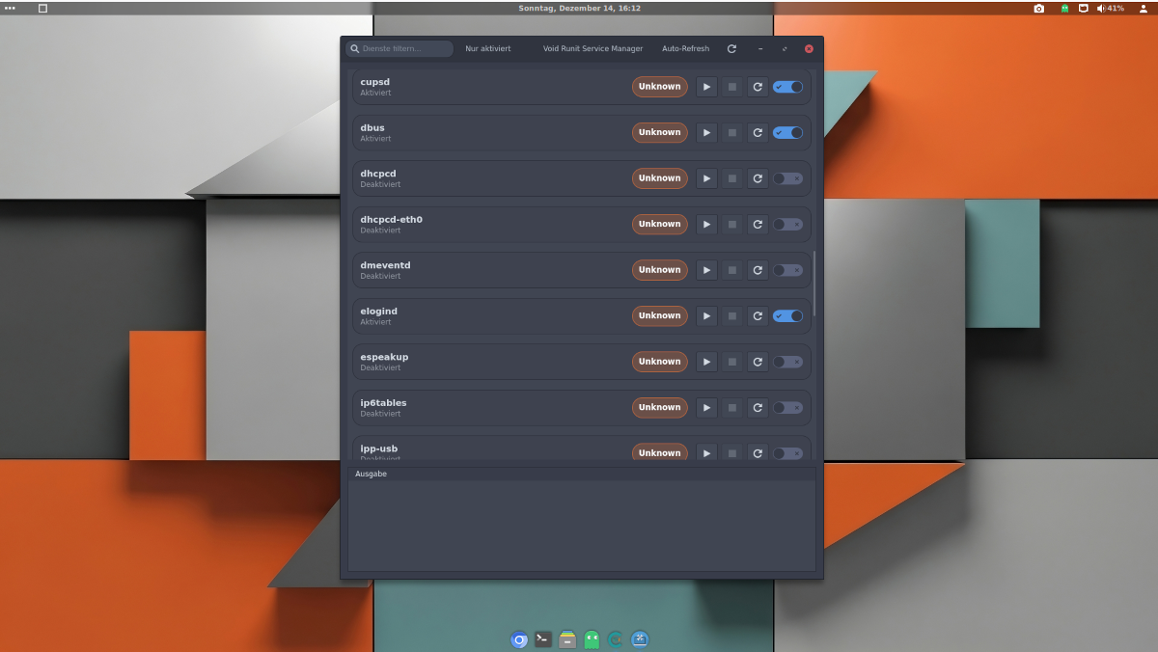Stop the elogind service
This screenshot has width=1158, height=652.
coord(732,315)
